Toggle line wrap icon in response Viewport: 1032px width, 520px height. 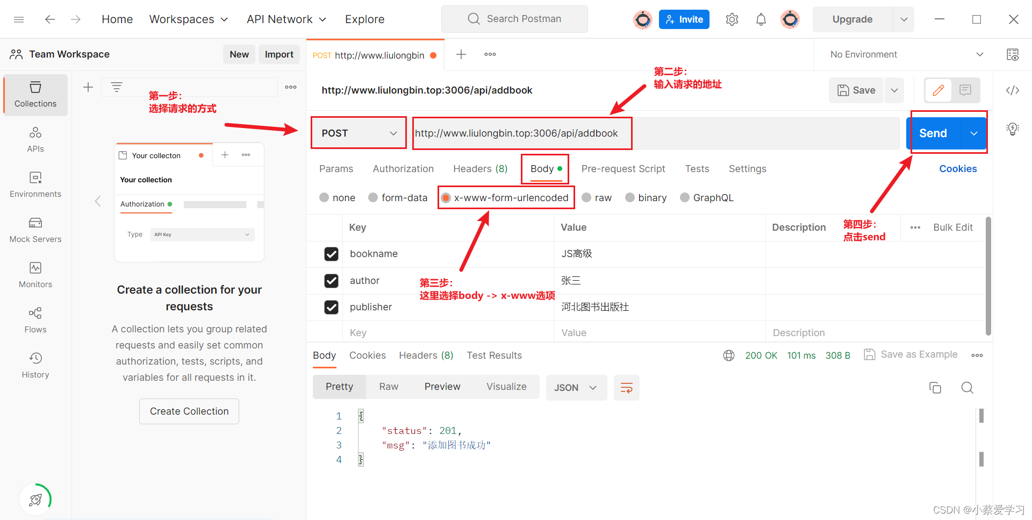click(x=627, y=388)
